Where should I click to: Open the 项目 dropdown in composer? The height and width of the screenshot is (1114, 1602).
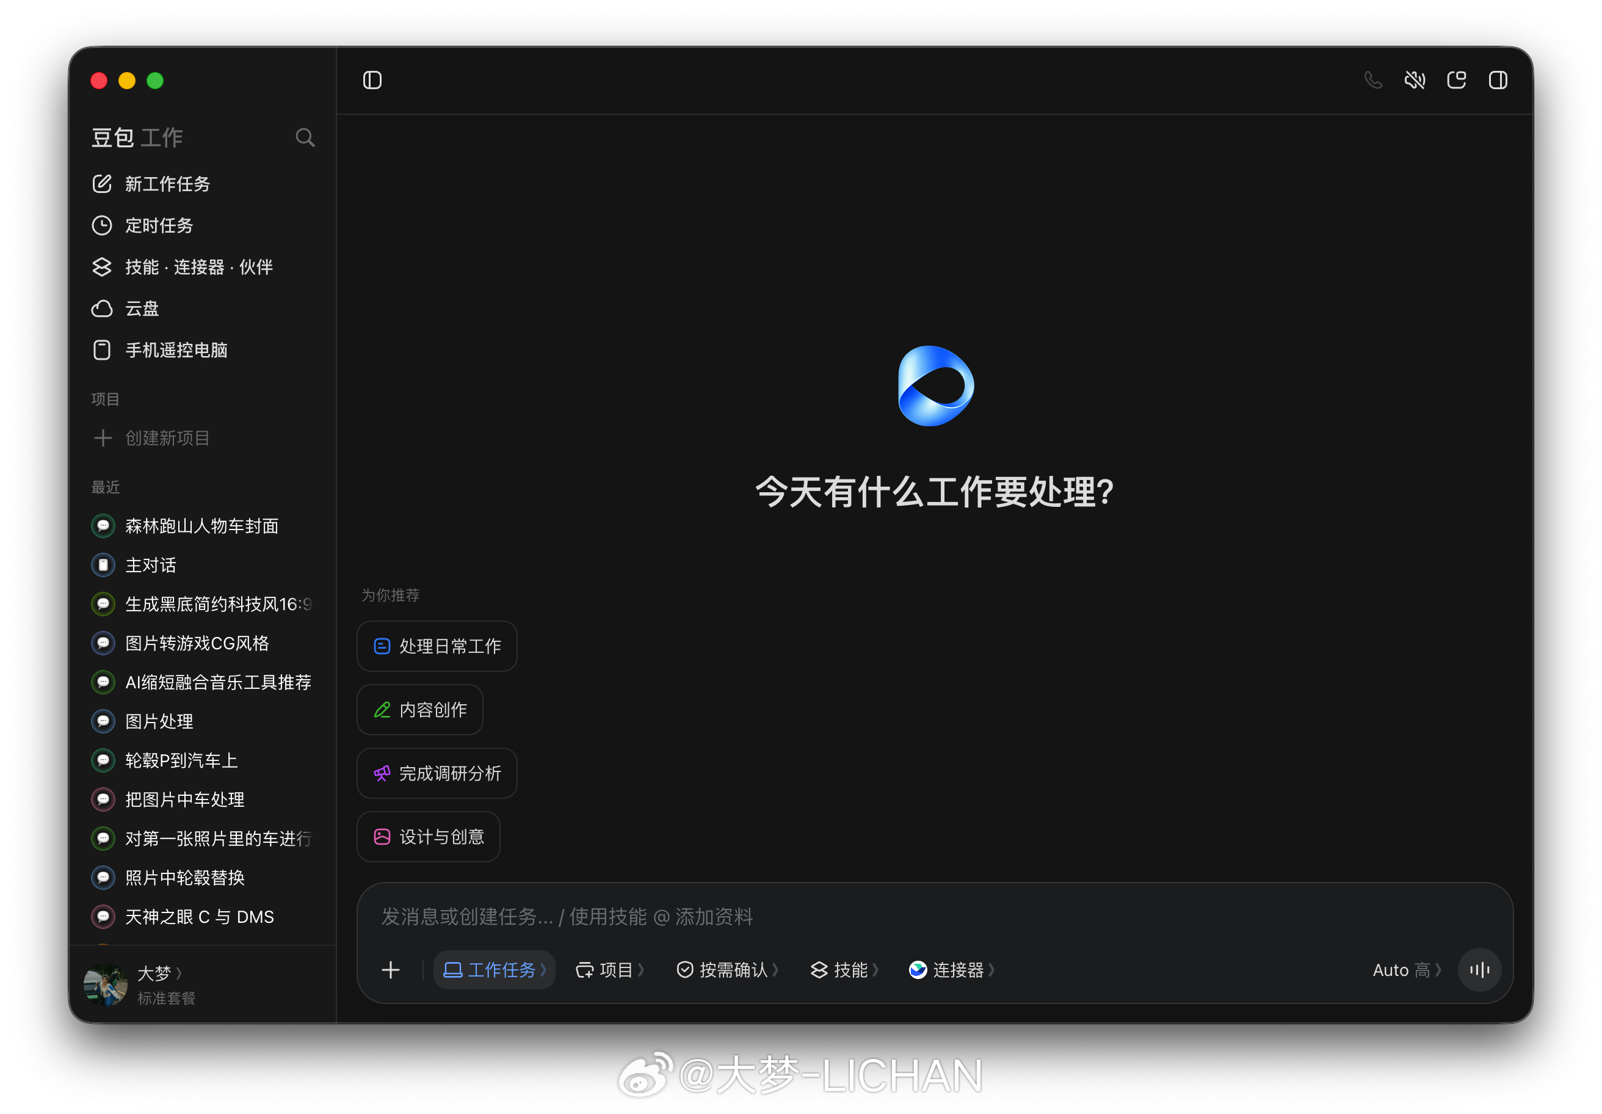tap(609, 969)
